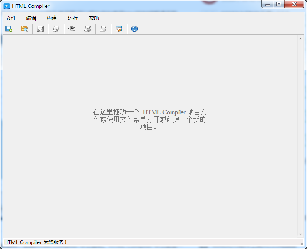Open project using folder magnifier icon
The image size is (307, 249).
(x=24, y=29)
